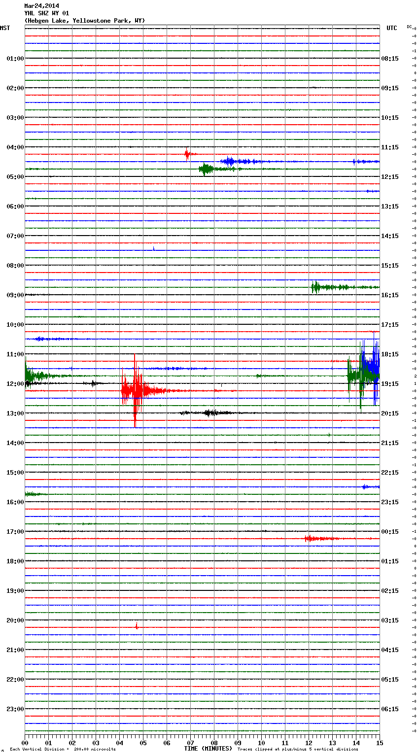The height and width of the screenshot is (756, 419).
Task: Click minute 07 on the bottom time axis
Action: tap(190, 743)
